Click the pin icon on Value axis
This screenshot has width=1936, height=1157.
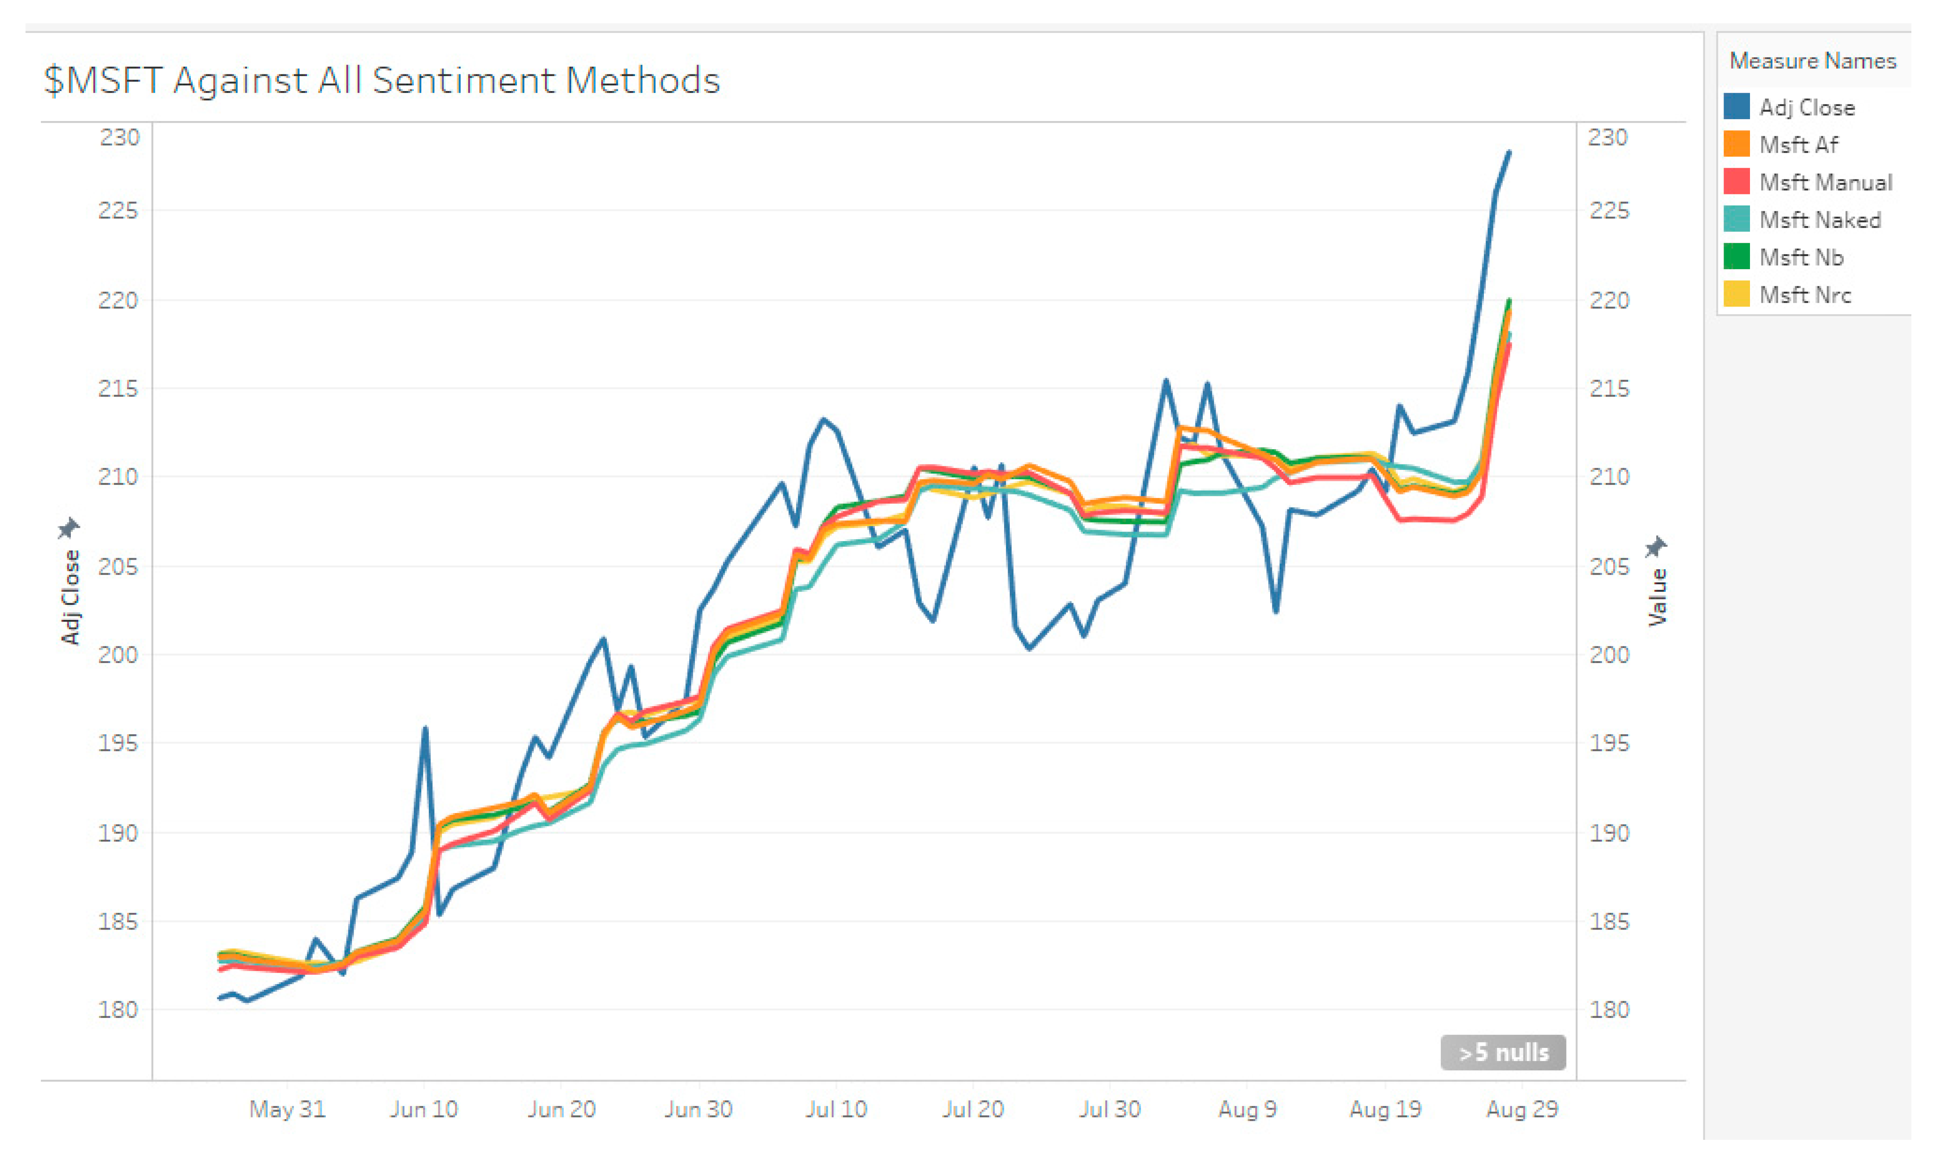1655,546
